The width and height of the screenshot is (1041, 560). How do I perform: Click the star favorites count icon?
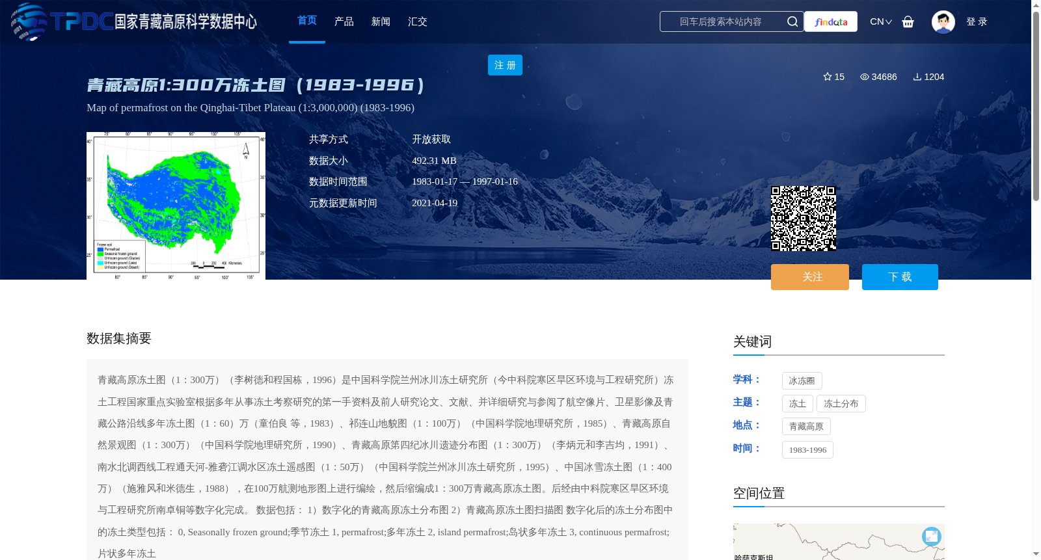828,77
